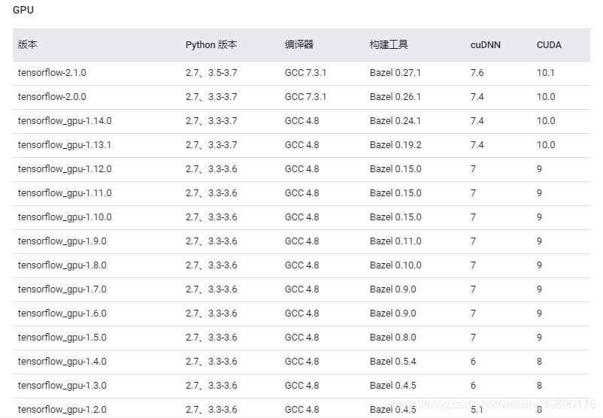This screenshot has height=418, width=603.
Task: Select GCC 4.8 in the tensorflow_gpu-1.9.0 row
Action: (302, 241)
